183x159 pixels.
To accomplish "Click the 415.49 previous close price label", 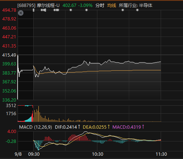I will click(9, 55).
